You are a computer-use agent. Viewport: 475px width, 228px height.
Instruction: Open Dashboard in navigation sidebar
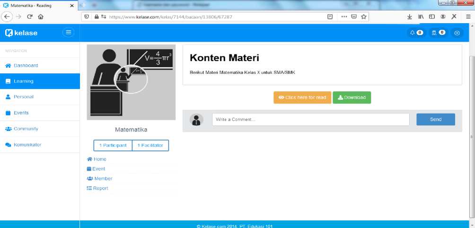[40, 65]
